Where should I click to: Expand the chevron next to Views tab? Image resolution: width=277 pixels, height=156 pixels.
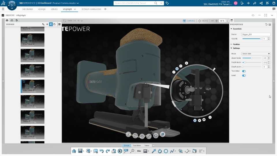[x=154, y=145]
